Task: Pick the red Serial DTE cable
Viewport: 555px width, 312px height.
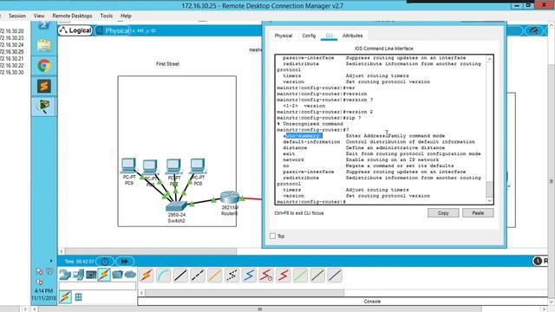Action: pos(284,276)
